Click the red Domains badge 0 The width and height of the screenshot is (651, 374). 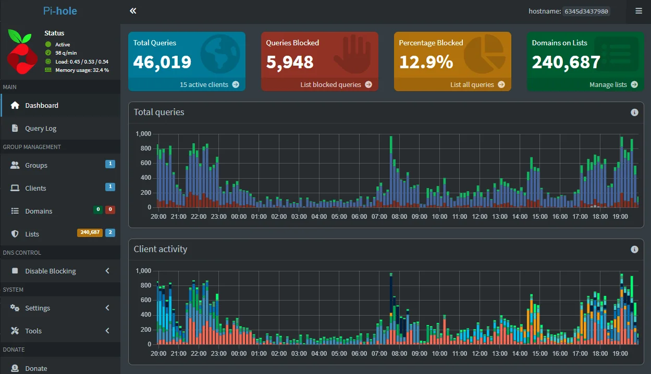tap(110, 210)
